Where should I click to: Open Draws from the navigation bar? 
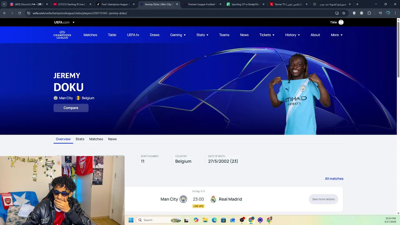pos(155,35)
